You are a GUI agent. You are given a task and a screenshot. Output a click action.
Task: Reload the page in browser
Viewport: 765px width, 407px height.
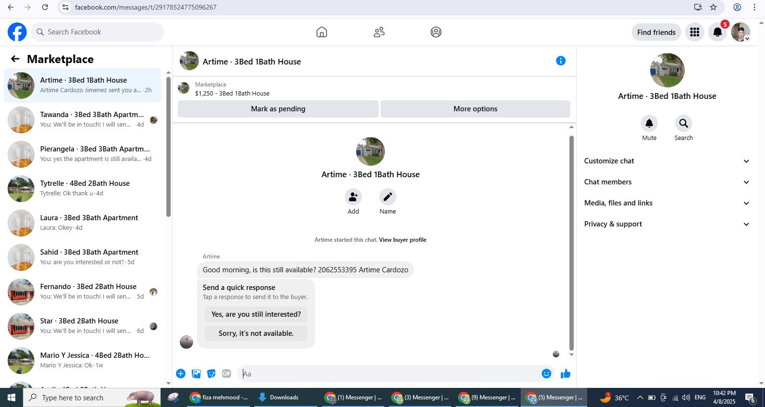(x=45, y=7)
